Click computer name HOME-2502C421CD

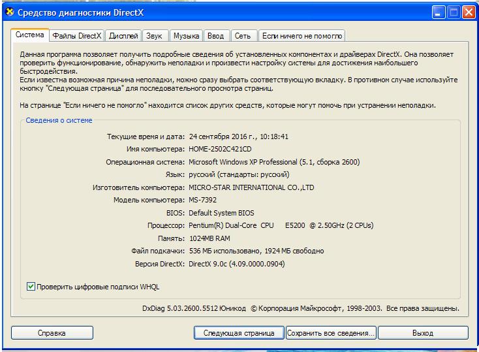tap(221, 149)
